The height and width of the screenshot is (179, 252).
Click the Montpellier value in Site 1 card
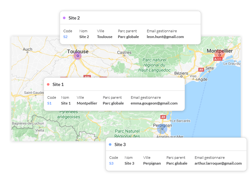[x=87, y=103]
